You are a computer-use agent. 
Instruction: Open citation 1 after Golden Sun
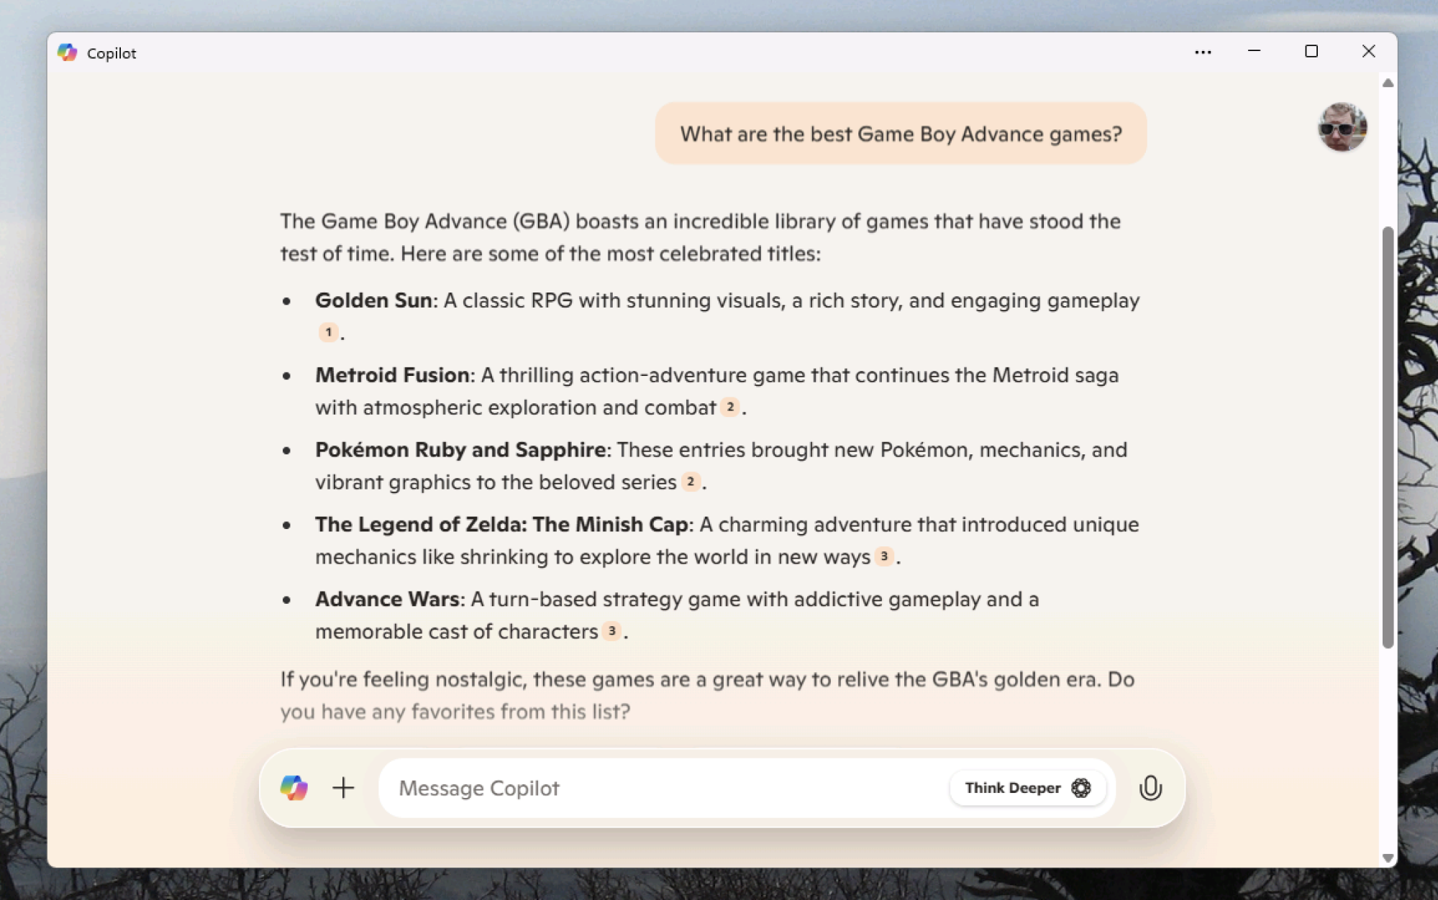click(328, 332)
